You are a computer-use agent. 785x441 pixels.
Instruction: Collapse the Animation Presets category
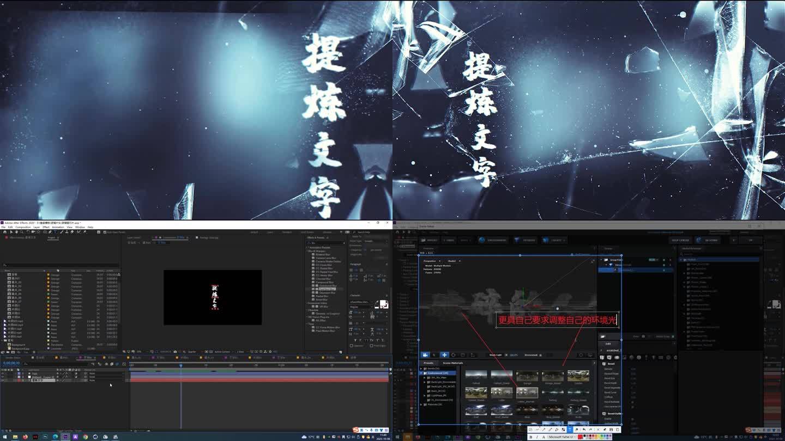(307, 248)
